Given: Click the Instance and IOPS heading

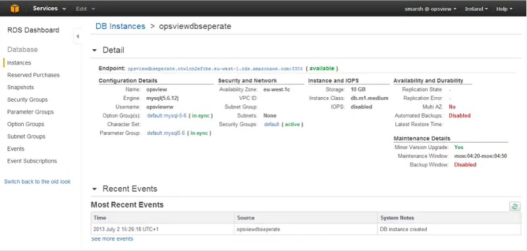Looking at the screenshot, I should (x=333, y=81).
